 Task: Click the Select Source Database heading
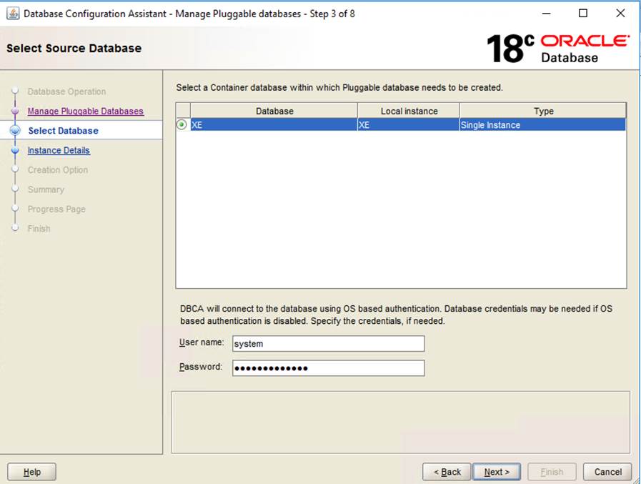tap(74, 49)
